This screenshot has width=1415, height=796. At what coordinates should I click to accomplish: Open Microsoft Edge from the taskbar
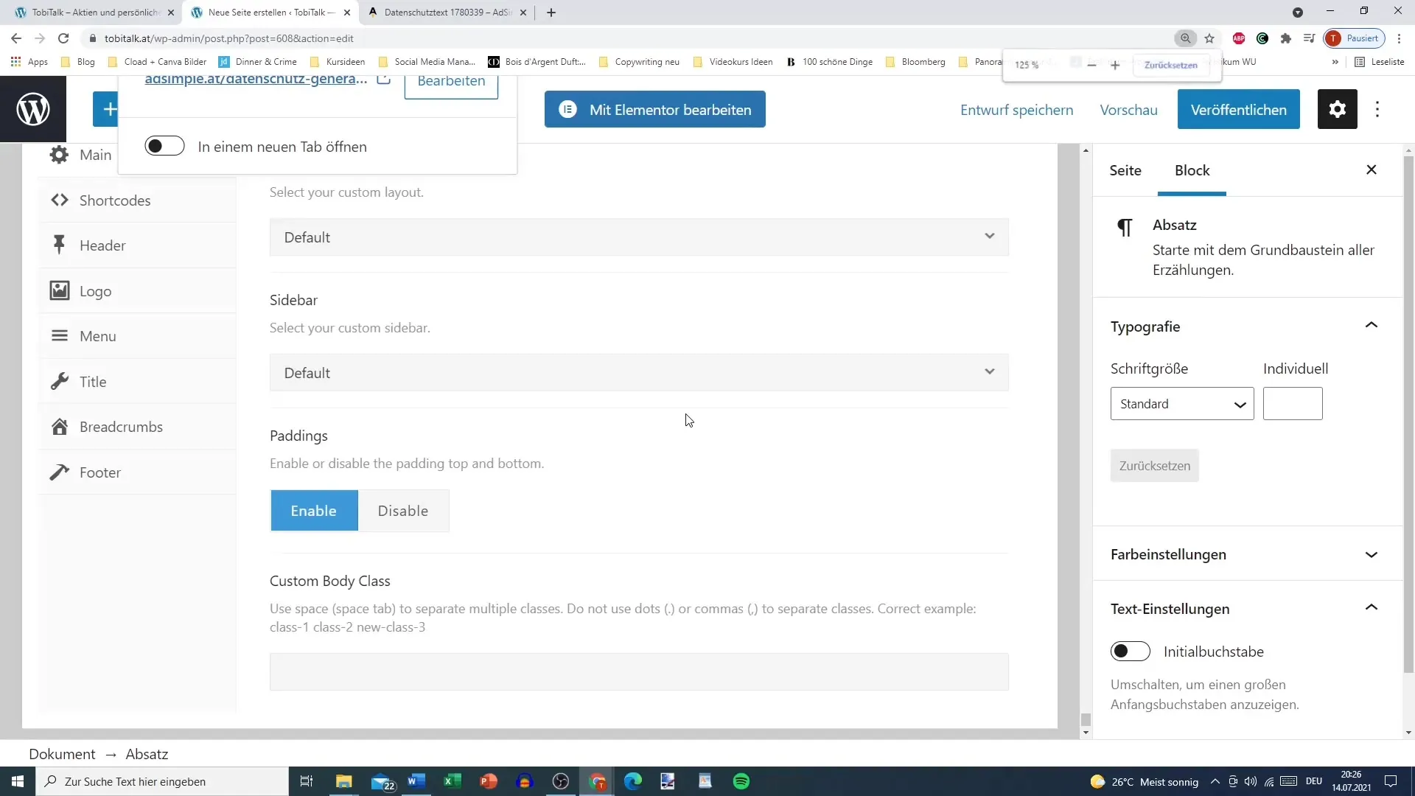(633, 781)
